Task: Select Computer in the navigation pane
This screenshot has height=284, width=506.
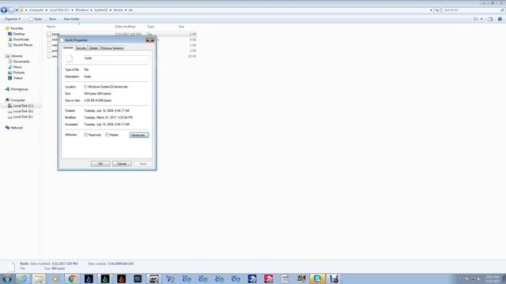Action: point(17,100)
